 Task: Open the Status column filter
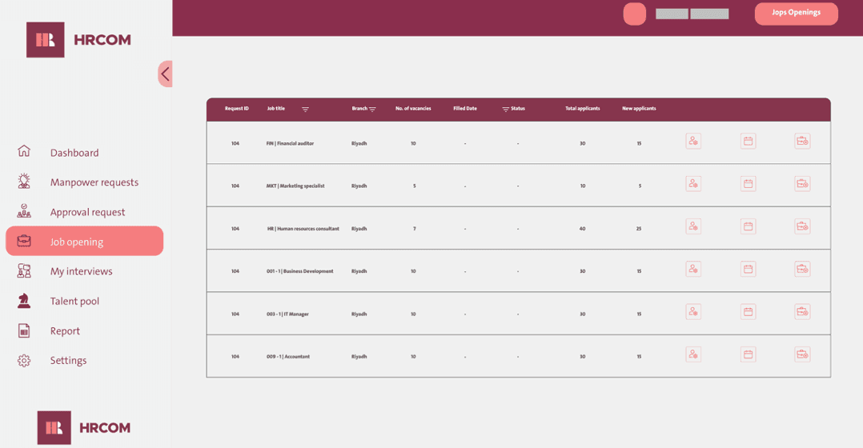tap(505, 110)
